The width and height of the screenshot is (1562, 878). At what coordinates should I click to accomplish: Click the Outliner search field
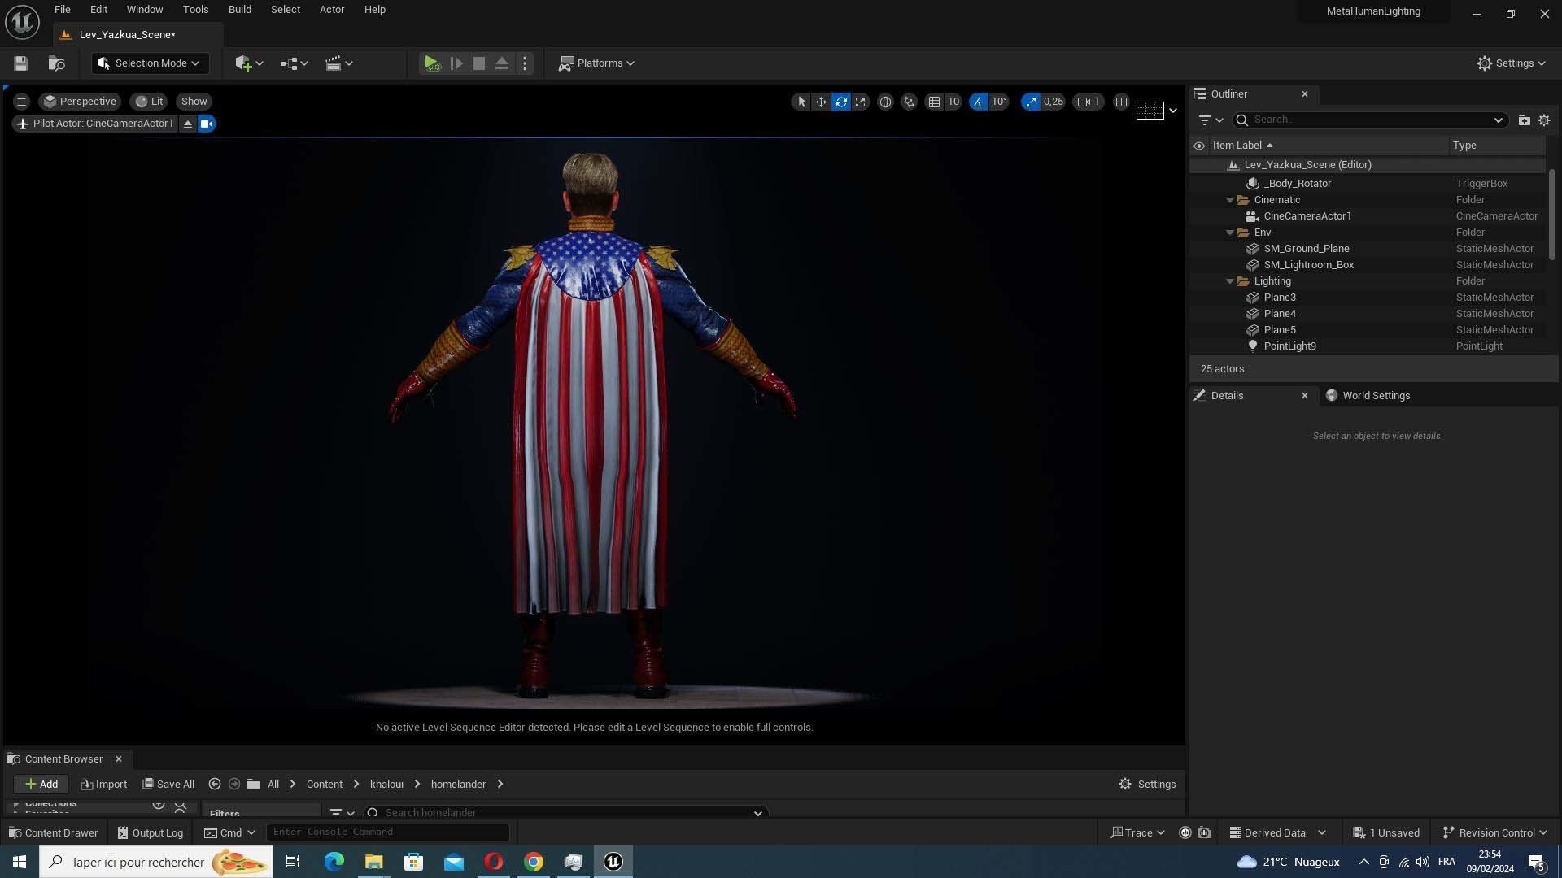click(x=1370, y=120)
